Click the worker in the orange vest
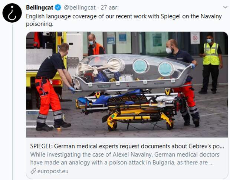Viewport: 230px width, 180px height. coord(95,45)
